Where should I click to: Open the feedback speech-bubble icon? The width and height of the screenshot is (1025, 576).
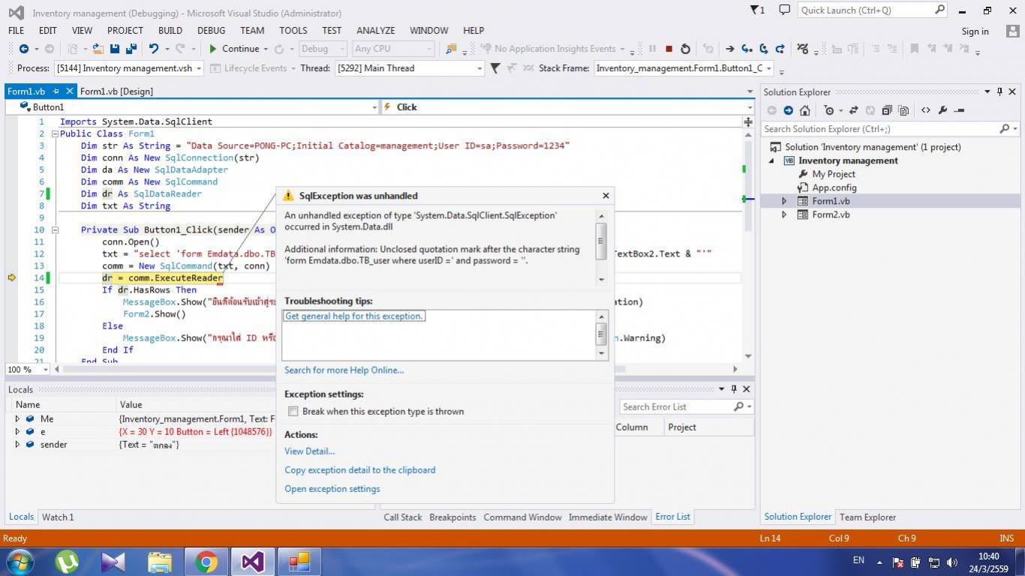point(784,10)
